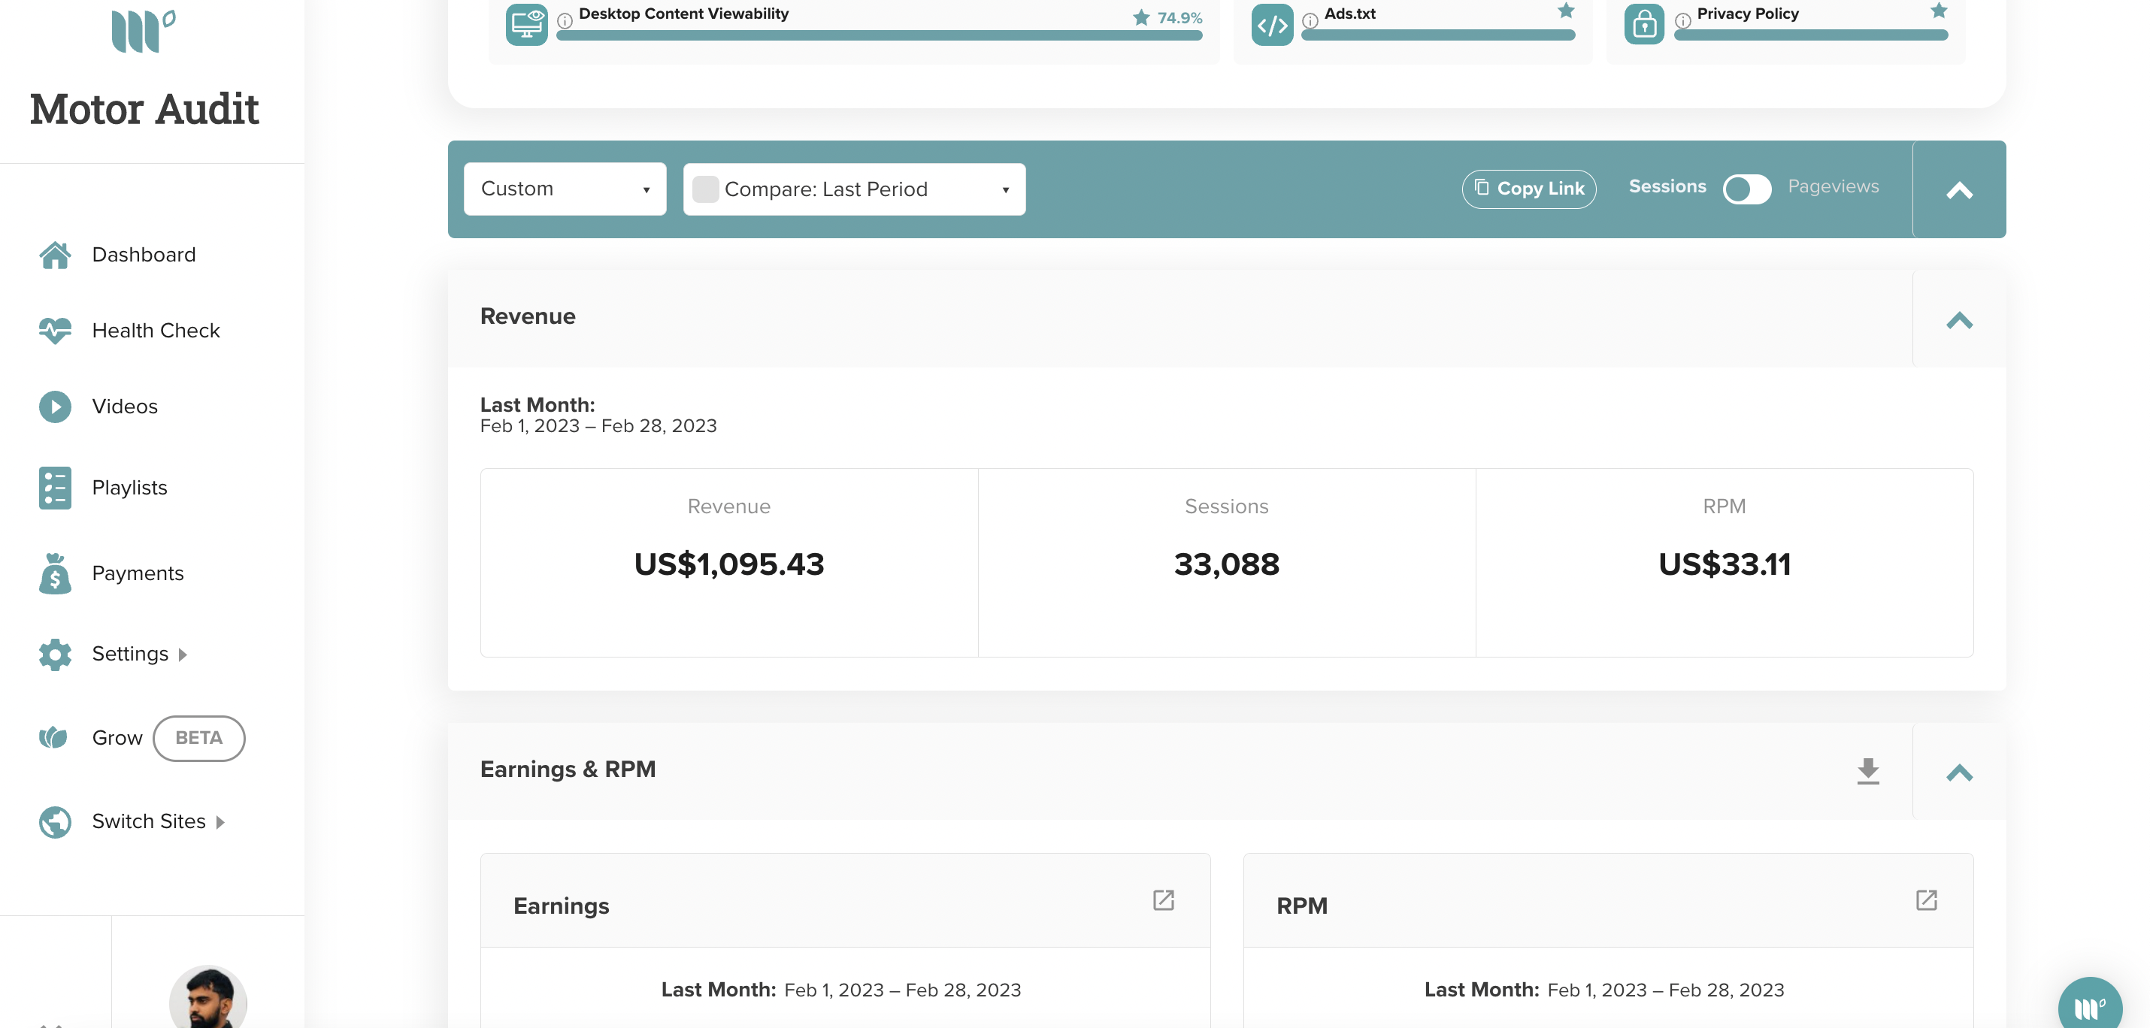The height and width of the screenshot is (1028, 2150).
Task: Click the Earnings panel heading
Action: click(561, 906)
